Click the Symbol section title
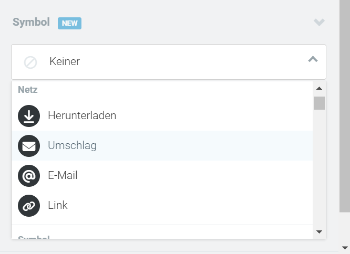 (x=31, y=22)
